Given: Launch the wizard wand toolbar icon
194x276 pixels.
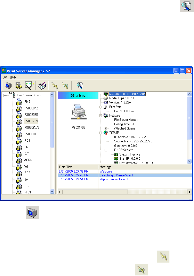Looking at the screenshot, I should 29,85.
